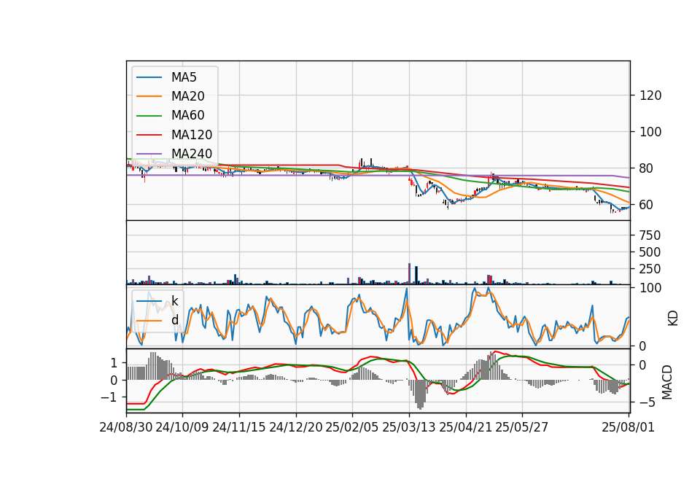The image size is (700, 503).
Task: Click the 25/02/05 date axis label
Action: (351, 427)
